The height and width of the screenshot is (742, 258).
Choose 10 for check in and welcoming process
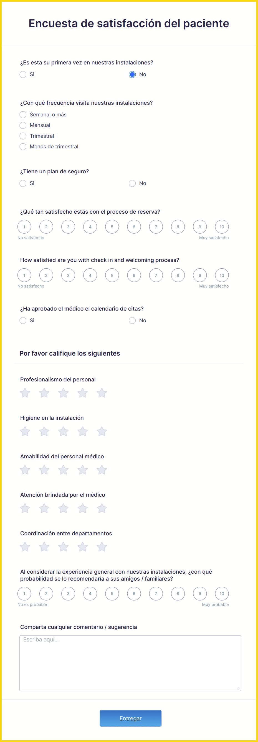[x=222, y=275]
